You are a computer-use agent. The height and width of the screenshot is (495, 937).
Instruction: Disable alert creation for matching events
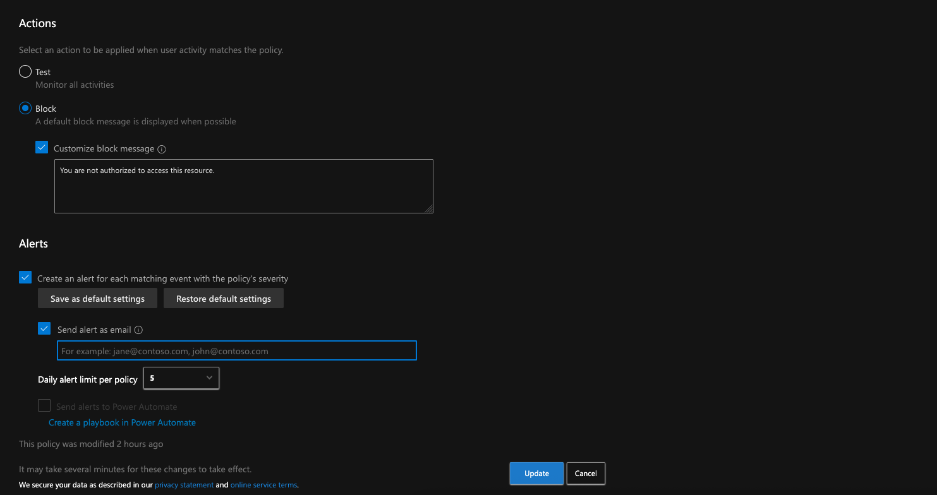tap(25, 277)
